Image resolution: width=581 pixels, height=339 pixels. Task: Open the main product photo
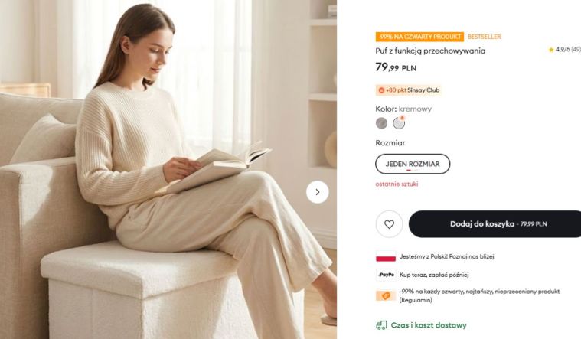[168, 169]
